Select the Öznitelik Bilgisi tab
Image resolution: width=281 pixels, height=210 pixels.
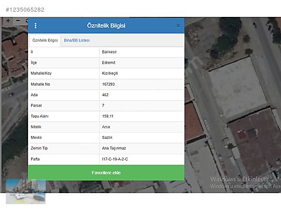pos(45,40)
